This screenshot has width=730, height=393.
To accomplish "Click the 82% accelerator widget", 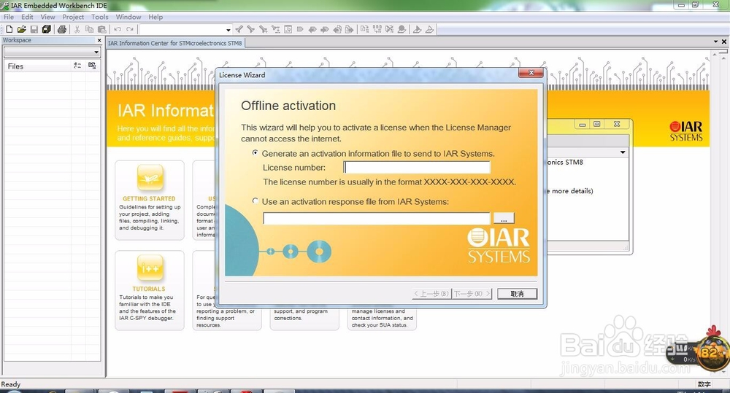I will pos(712,354).
